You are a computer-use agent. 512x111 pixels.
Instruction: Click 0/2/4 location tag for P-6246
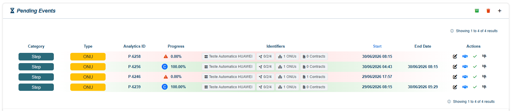[x=265, y=77]
